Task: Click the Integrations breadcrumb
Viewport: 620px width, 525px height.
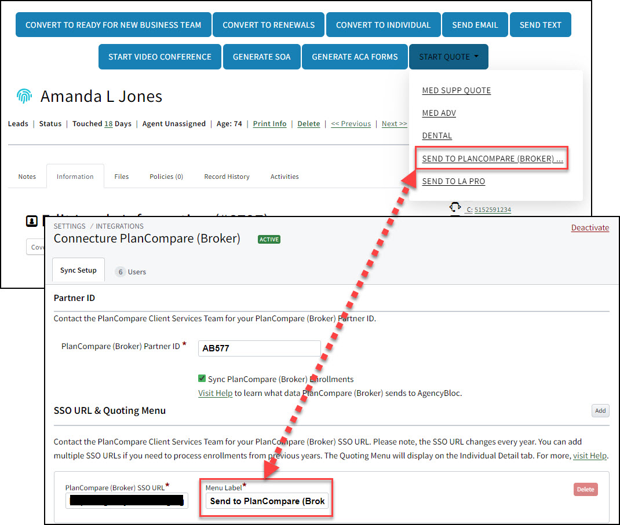Action: [x=119, y=226]
